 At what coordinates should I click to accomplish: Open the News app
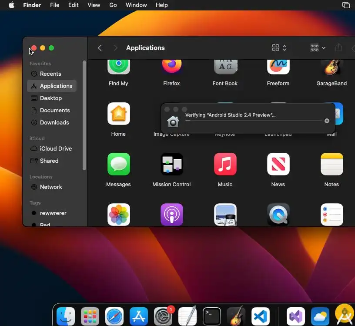click(278, 164)
